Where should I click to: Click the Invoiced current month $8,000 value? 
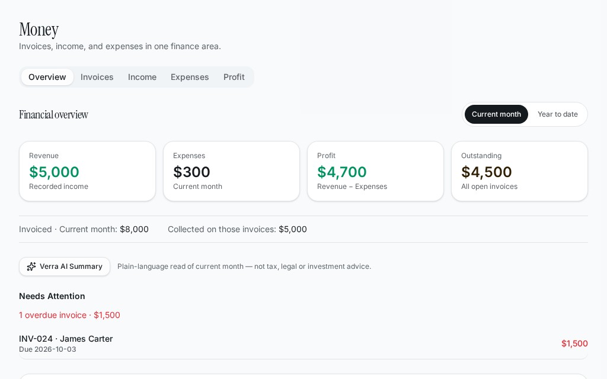[x=134, y=229]
